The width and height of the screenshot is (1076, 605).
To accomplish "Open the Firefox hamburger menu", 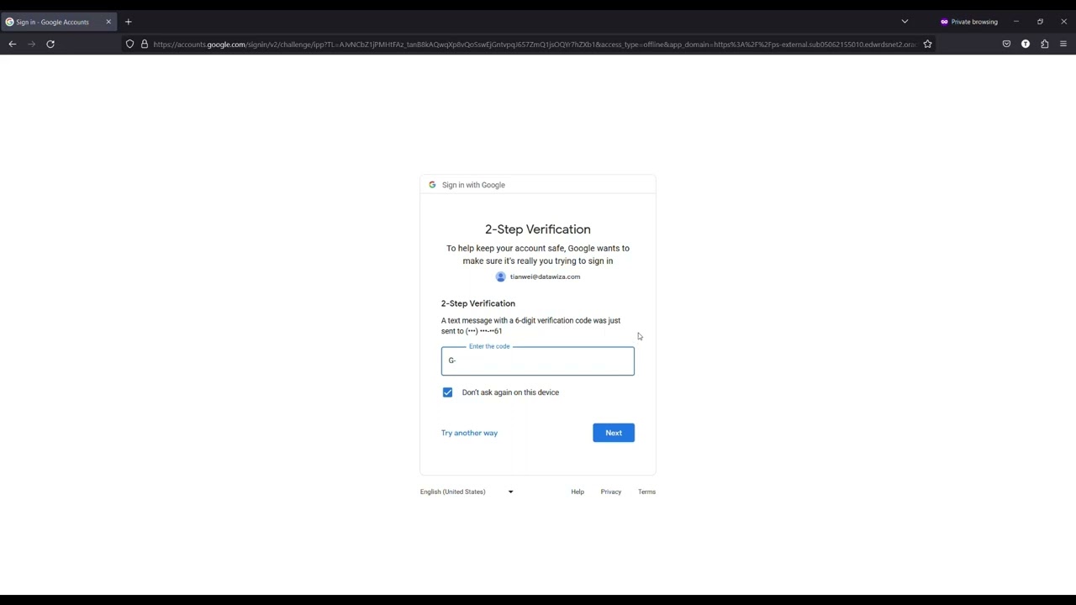I will pos(1063,44).
